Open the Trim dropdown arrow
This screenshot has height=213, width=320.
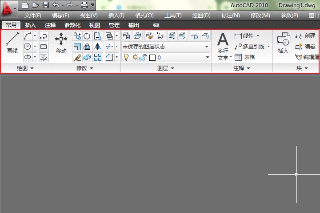coord(117,47)
